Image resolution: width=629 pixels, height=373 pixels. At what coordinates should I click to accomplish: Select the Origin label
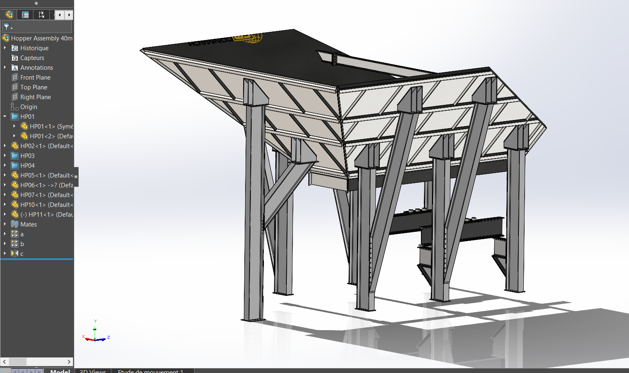(29, 107)
